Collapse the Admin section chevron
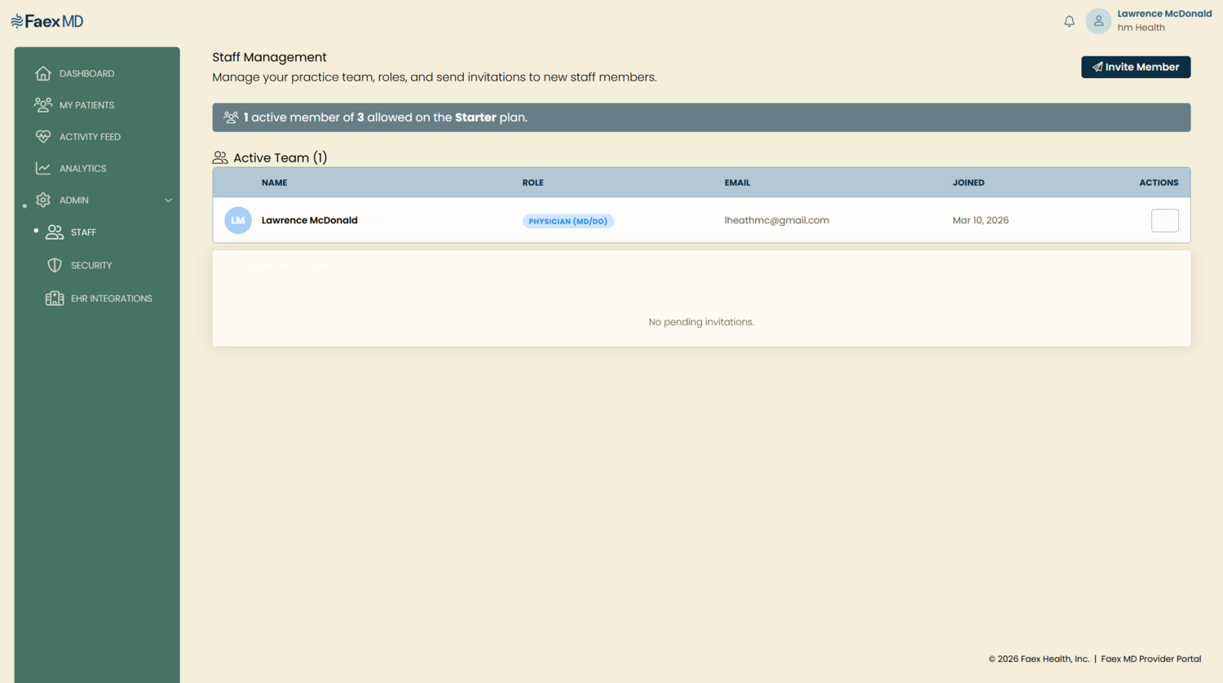1223x683 pixels. [x=169, y=200]
